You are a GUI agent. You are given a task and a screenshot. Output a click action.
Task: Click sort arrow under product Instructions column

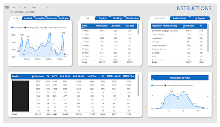[x=184, y=27]
